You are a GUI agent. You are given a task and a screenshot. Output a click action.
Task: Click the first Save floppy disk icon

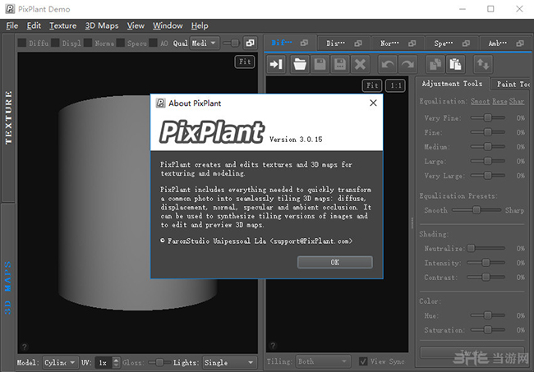(320, 64)
